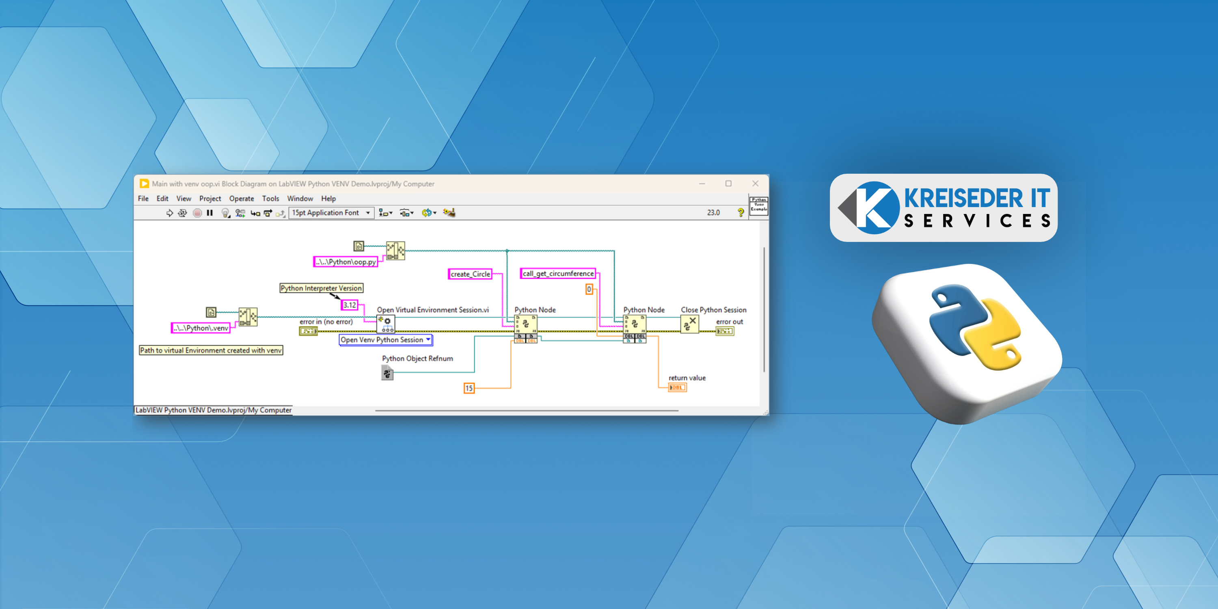Click Run Continuously button

pos(183,213)
